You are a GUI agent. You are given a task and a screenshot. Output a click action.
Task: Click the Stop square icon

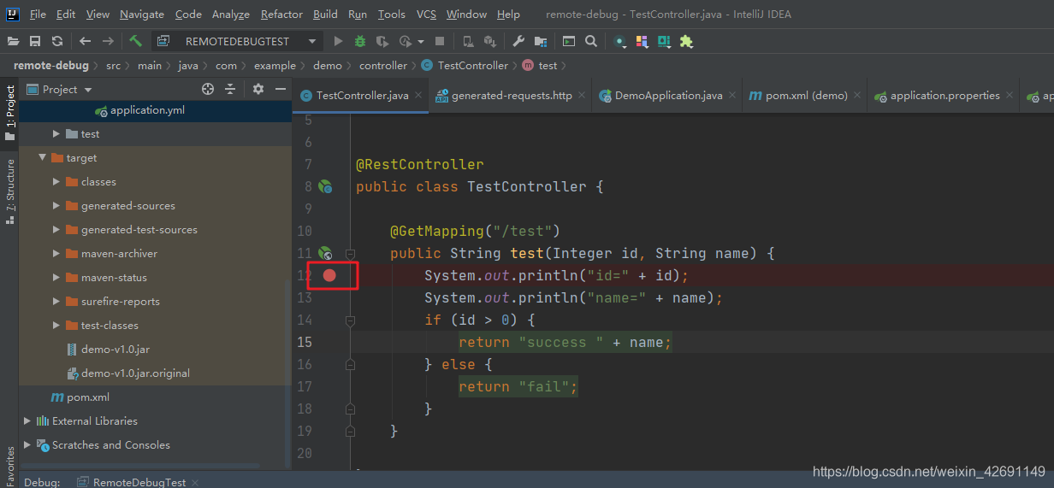click(440, 41)
